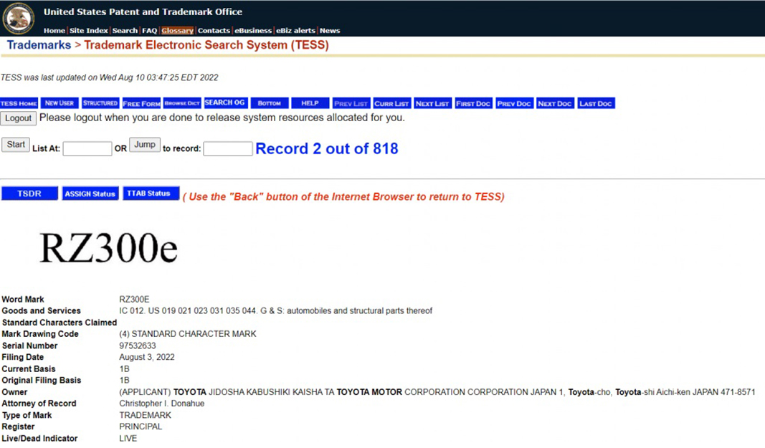
Task: Click the Owner applicant details text
Action: pyautogui.click(x=437, y=392)
